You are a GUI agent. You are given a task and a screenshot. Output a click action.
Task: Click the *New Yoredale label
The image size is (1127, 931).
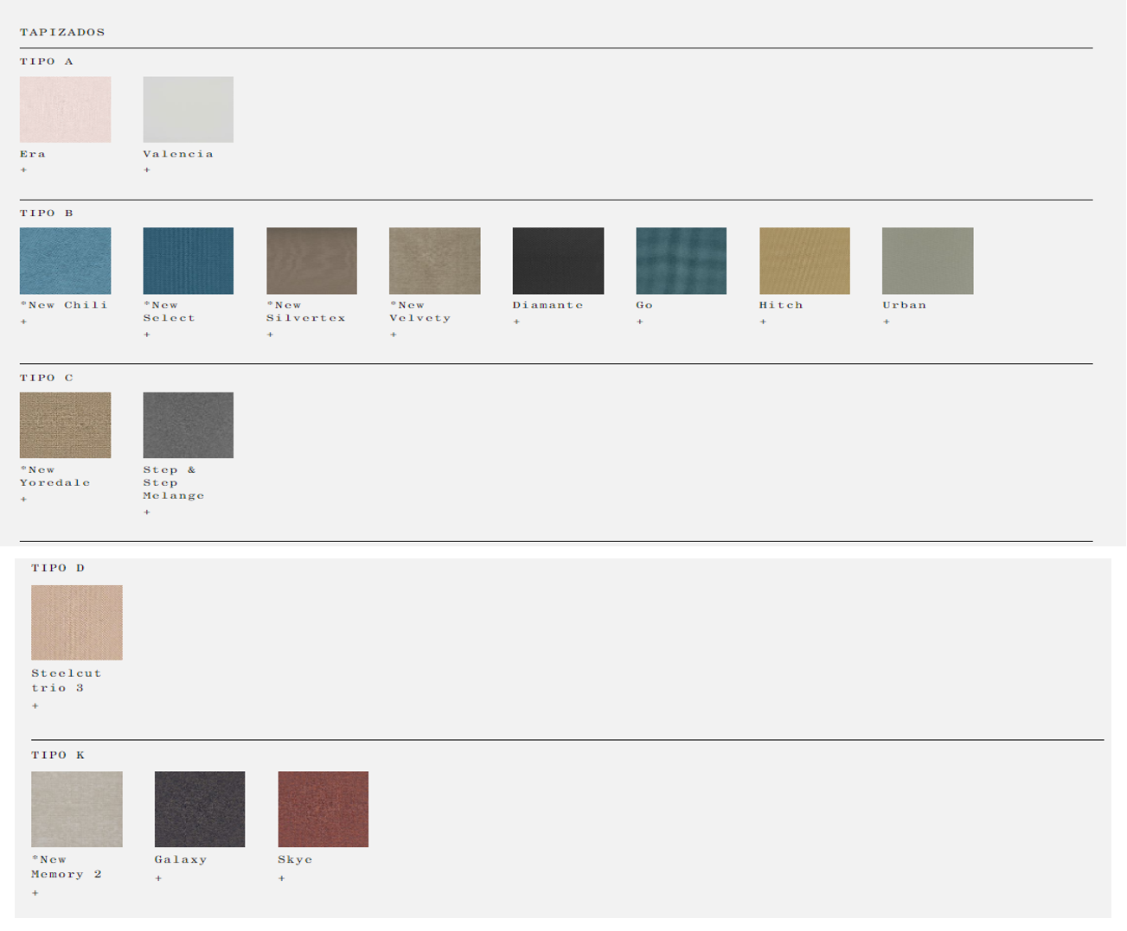click(x=55, y=476)
